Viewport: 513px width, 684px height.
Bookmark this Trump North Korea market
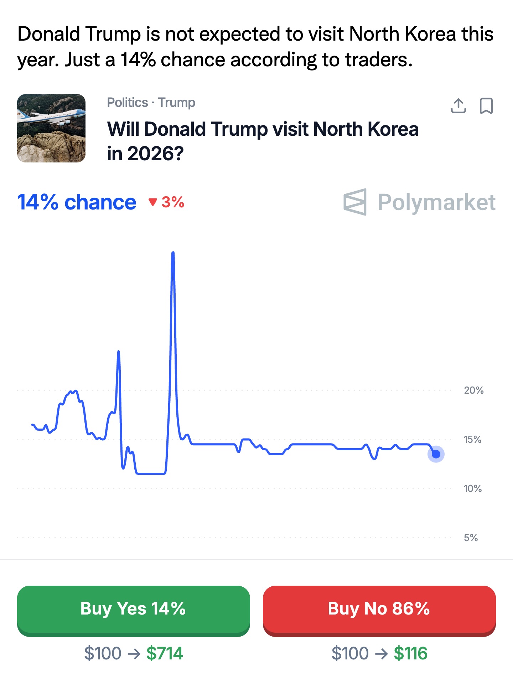pyautogui.click(x=486, y=106)
